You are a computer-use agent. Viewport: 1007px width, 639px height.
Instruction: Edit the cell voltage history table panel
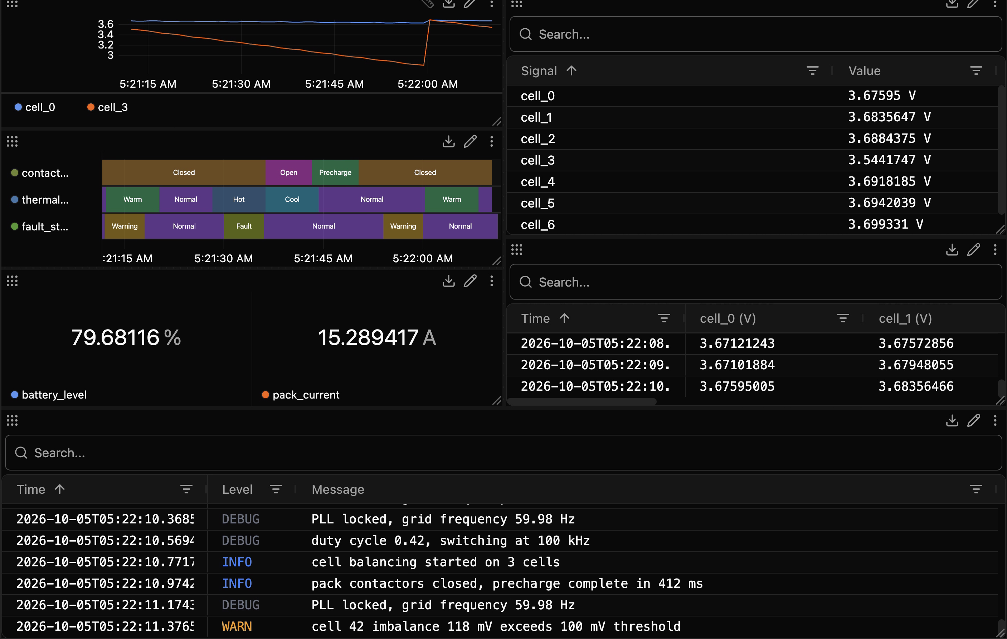tap(974, 250)
